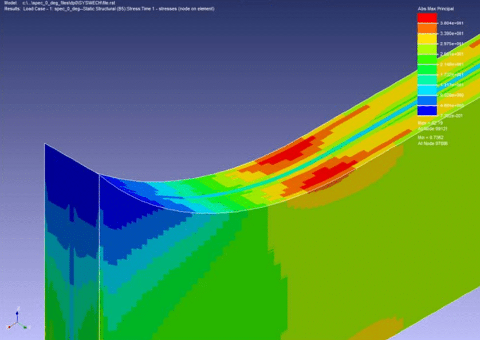Pick the dark blue bottom legend band
The height and width of the screenshot is (340, 480).
[x=427, y=111]
